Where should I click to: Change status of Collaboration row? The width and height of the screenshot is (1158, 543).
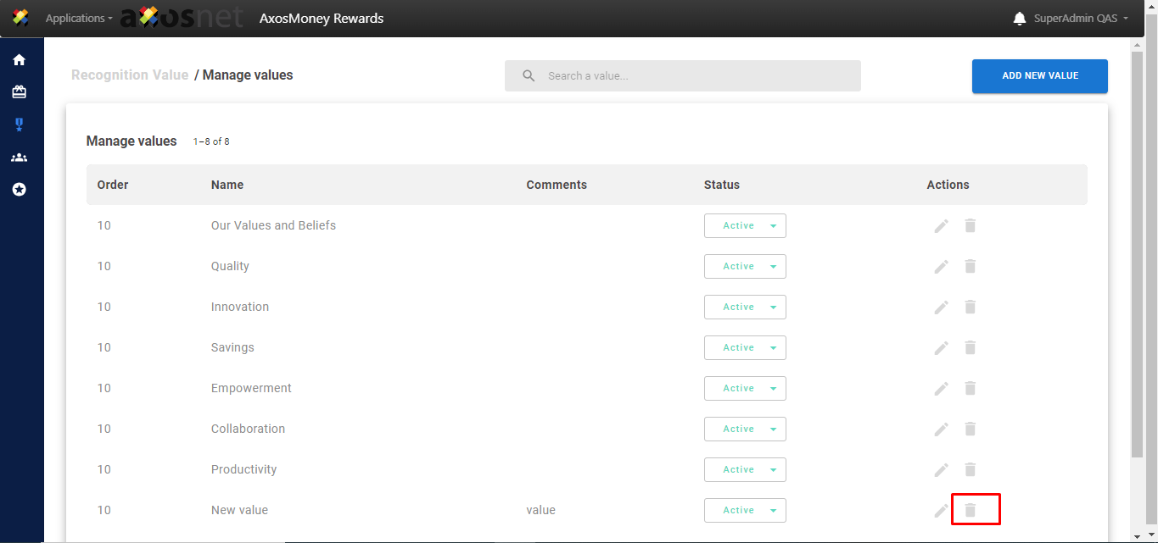pos(745,429)
